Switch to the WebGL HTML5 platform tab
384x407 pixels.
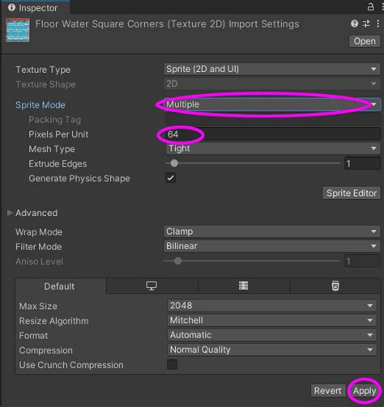click(x=335, y=286)
